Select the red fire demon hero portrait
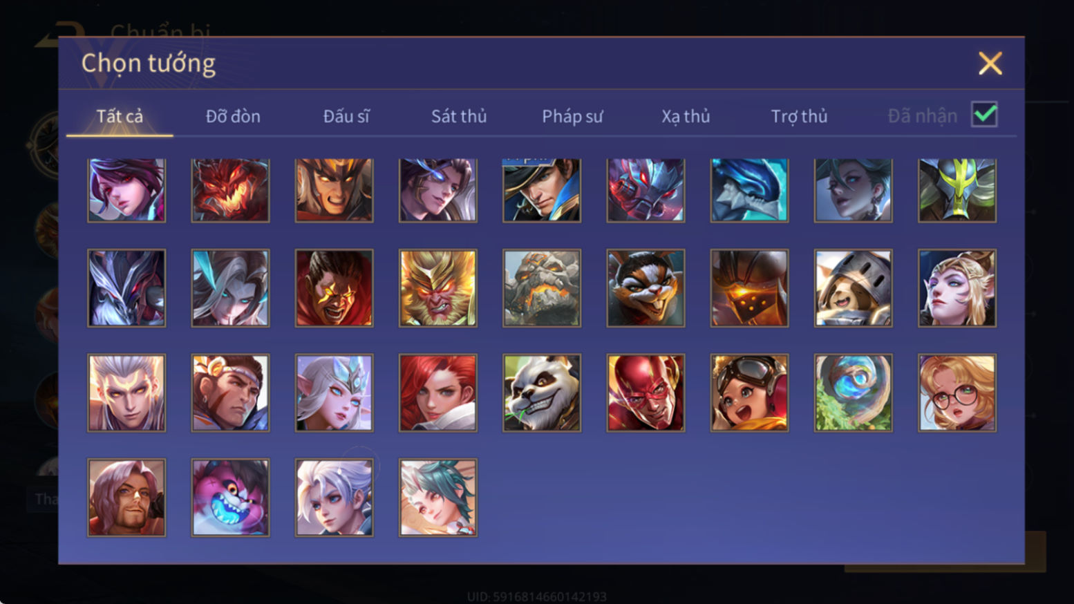 tap(230, 190)
